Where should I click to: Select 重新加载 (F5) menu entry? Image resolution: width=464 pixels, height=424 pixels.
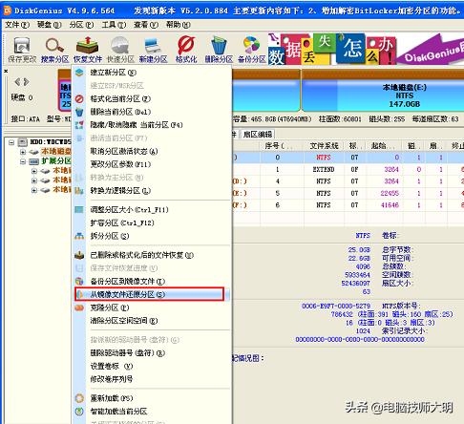152,398
